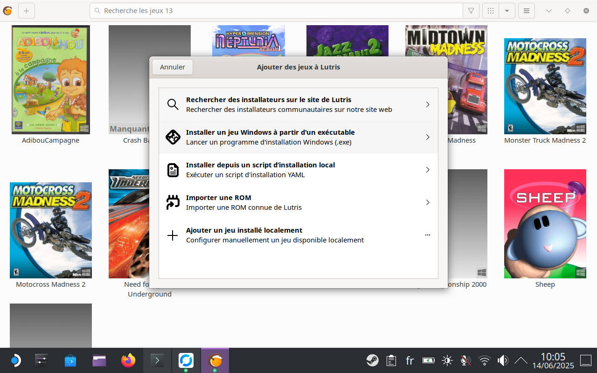The height and width of the screenshot is (373, 597).
Task: Click the plus button to add games
Action: coord(26,11)
